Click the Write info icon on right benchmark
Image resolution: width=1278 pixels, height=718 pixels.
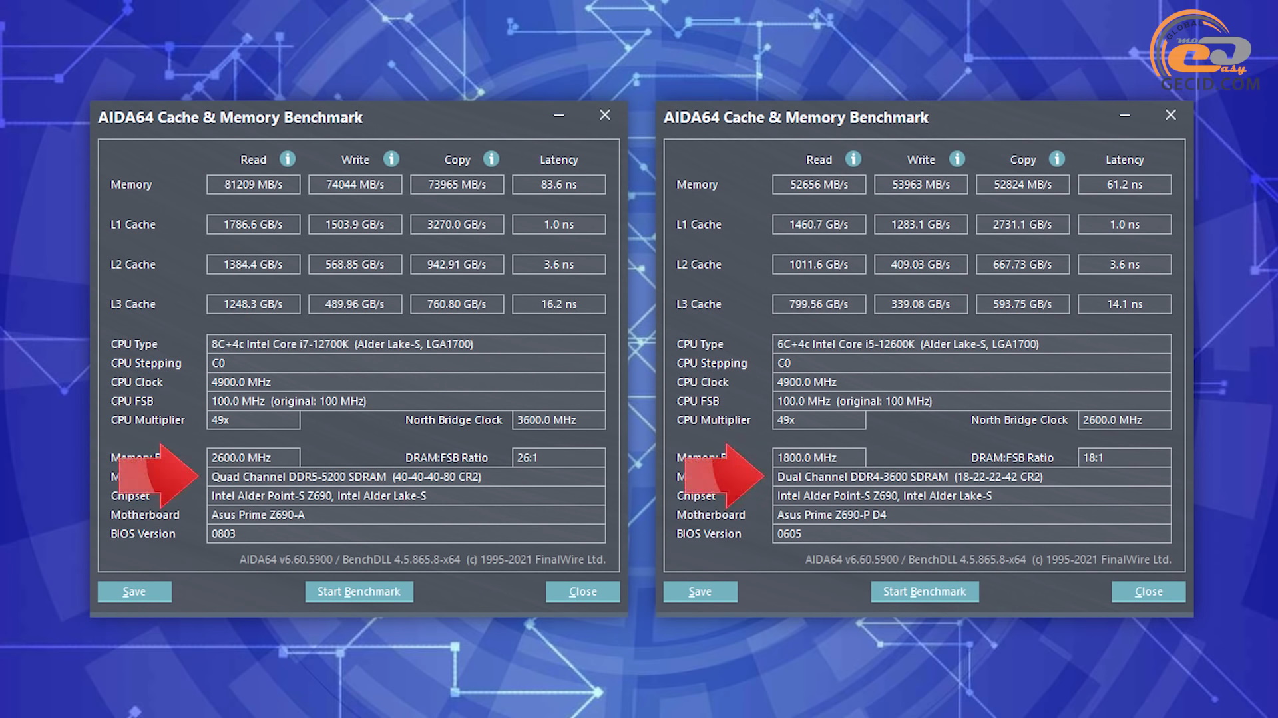(x=956, y=159)
